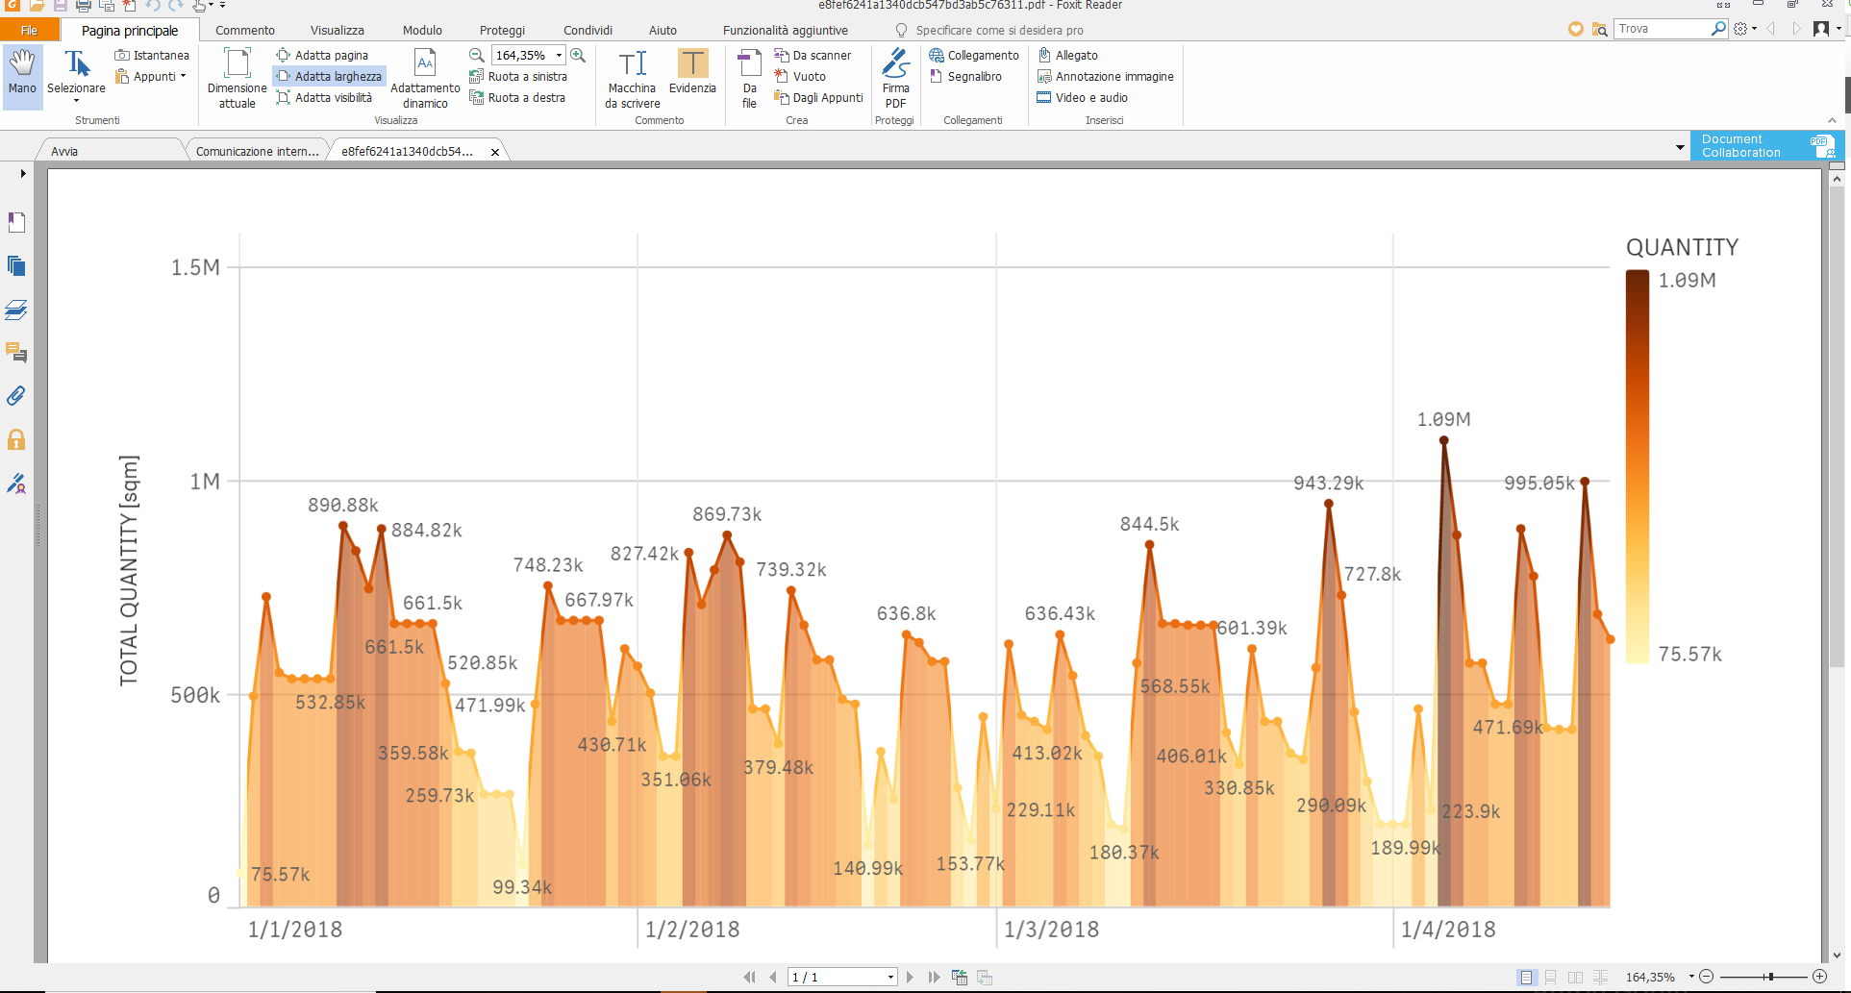Open the Comments side panel

click(x=16, y=353)
